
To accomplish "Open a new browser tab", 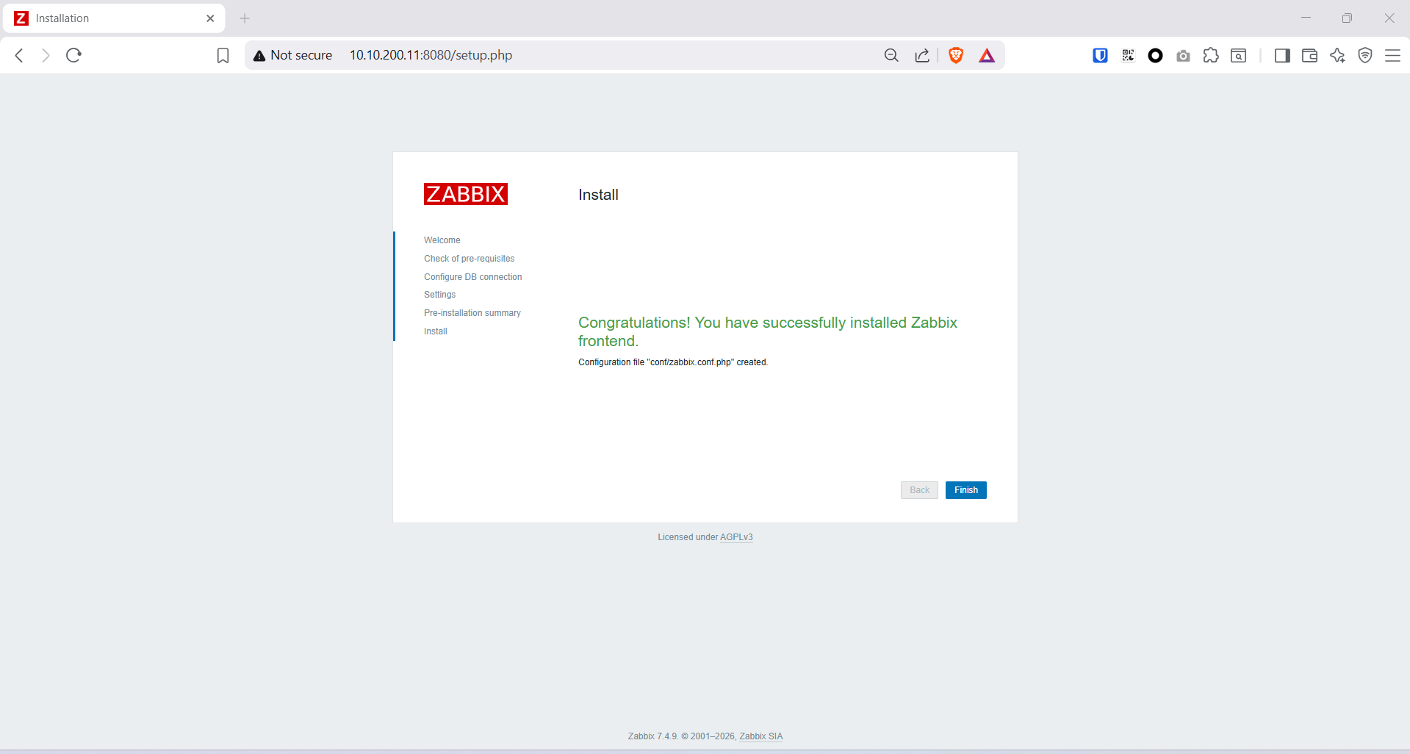I will [x=245, y=18].
